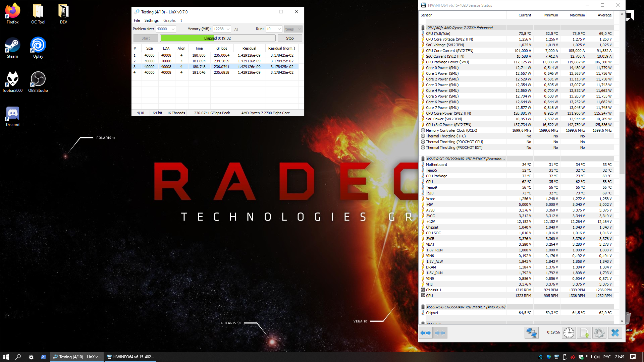Open HWiNFO sensor settings gear icon
The height and width of the screenshot is (362, 644).
(599, 333)
